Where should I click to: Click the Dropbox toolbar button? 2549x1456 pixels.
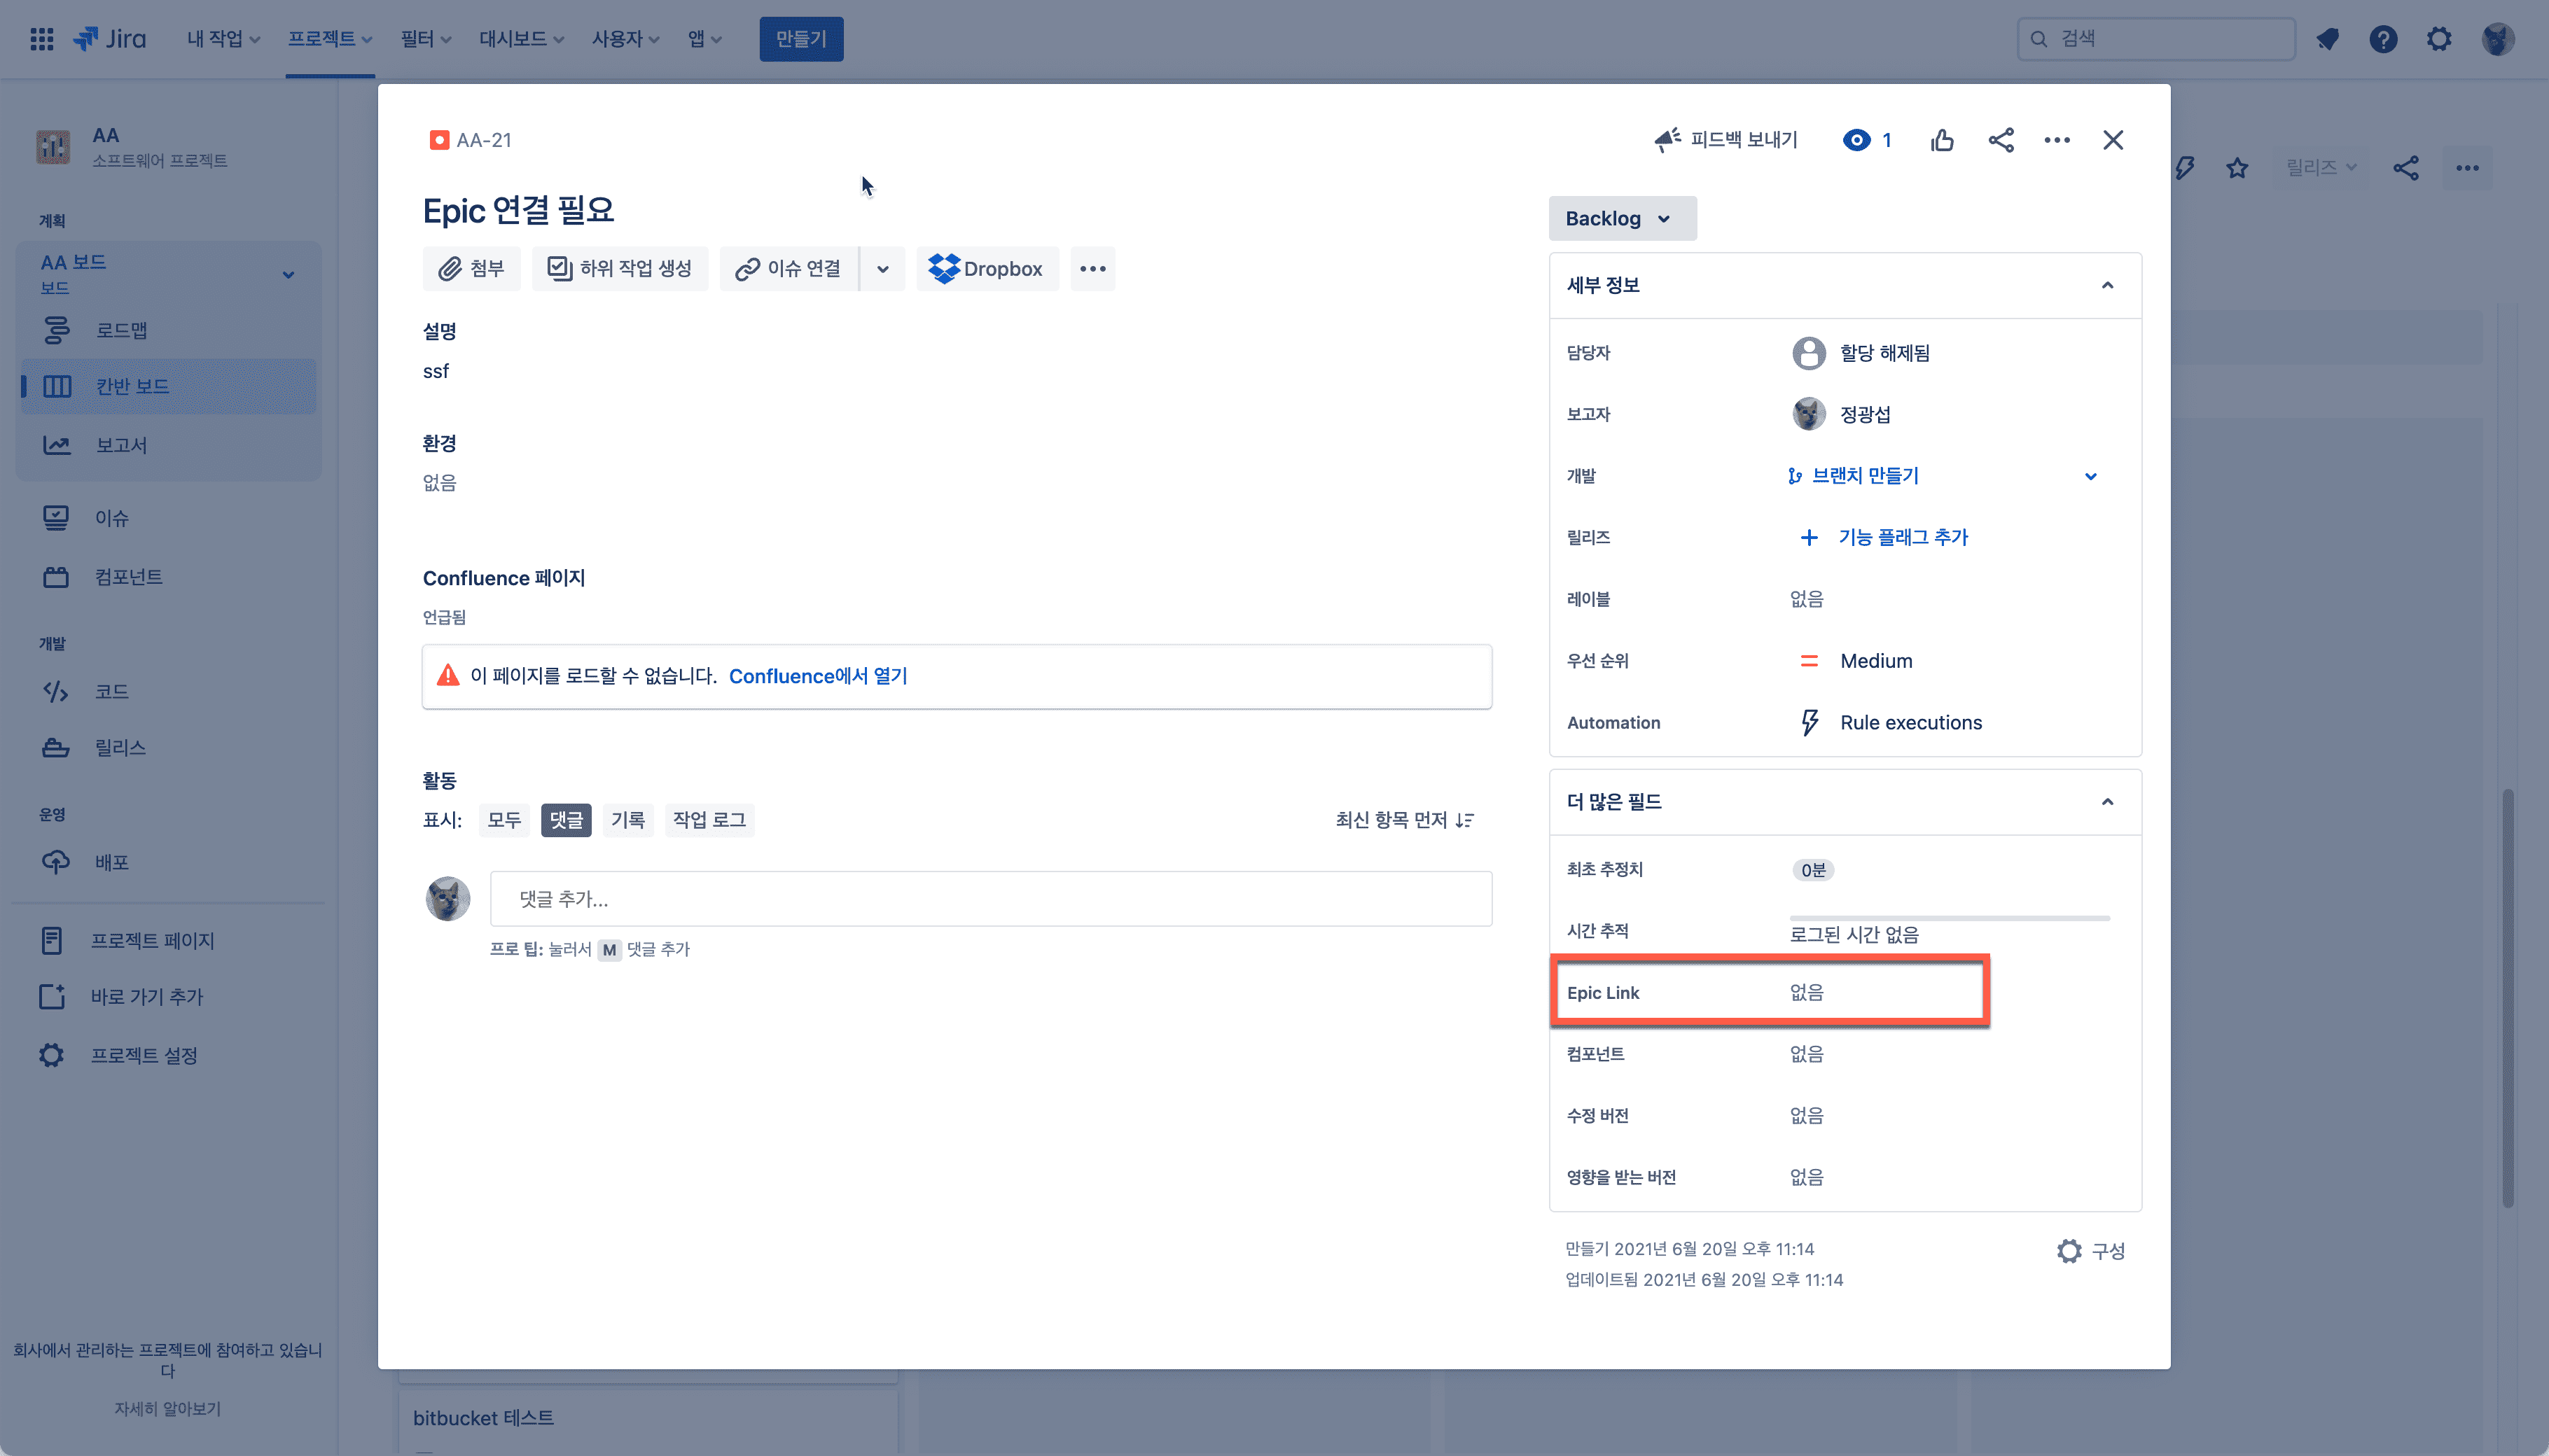[x=987, y=269]
